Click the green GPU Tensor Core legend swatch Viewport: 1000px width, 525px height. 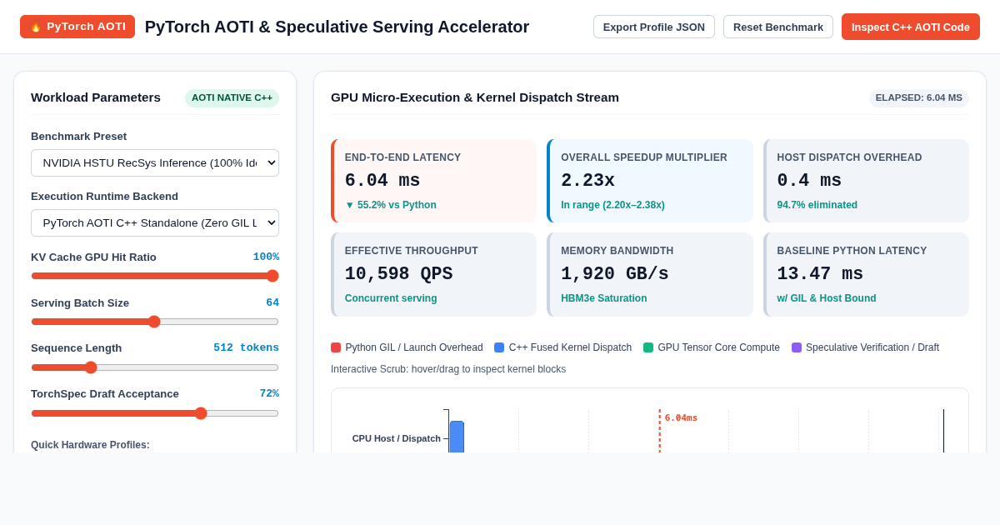[648, 347]
